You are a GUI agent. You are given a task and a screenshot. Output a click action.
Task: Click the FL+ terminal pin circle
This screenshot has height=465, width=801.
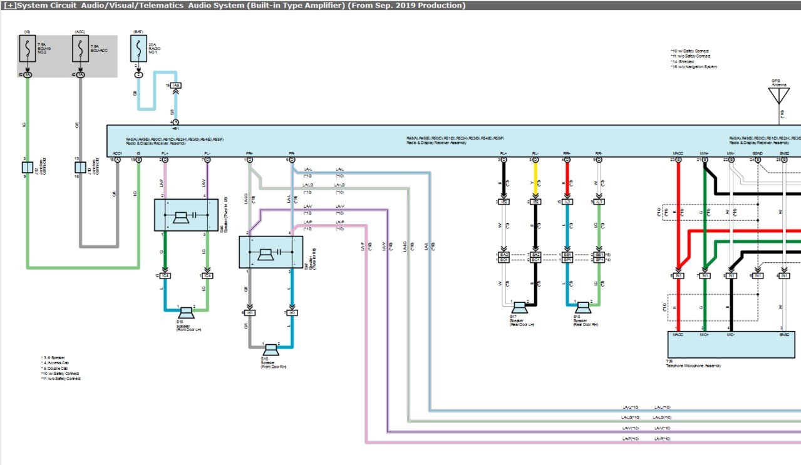(165, 160)
